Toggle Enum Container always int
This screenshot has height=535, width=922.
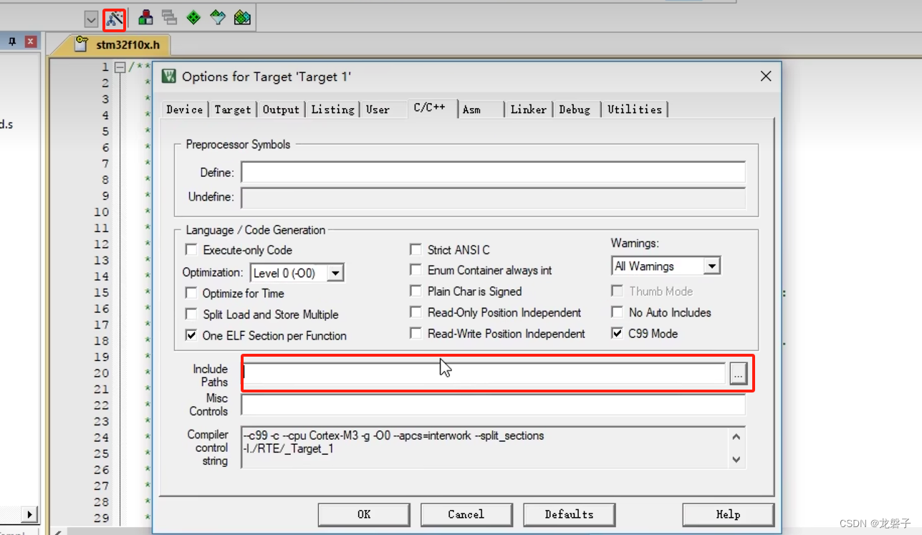(416, 270)
